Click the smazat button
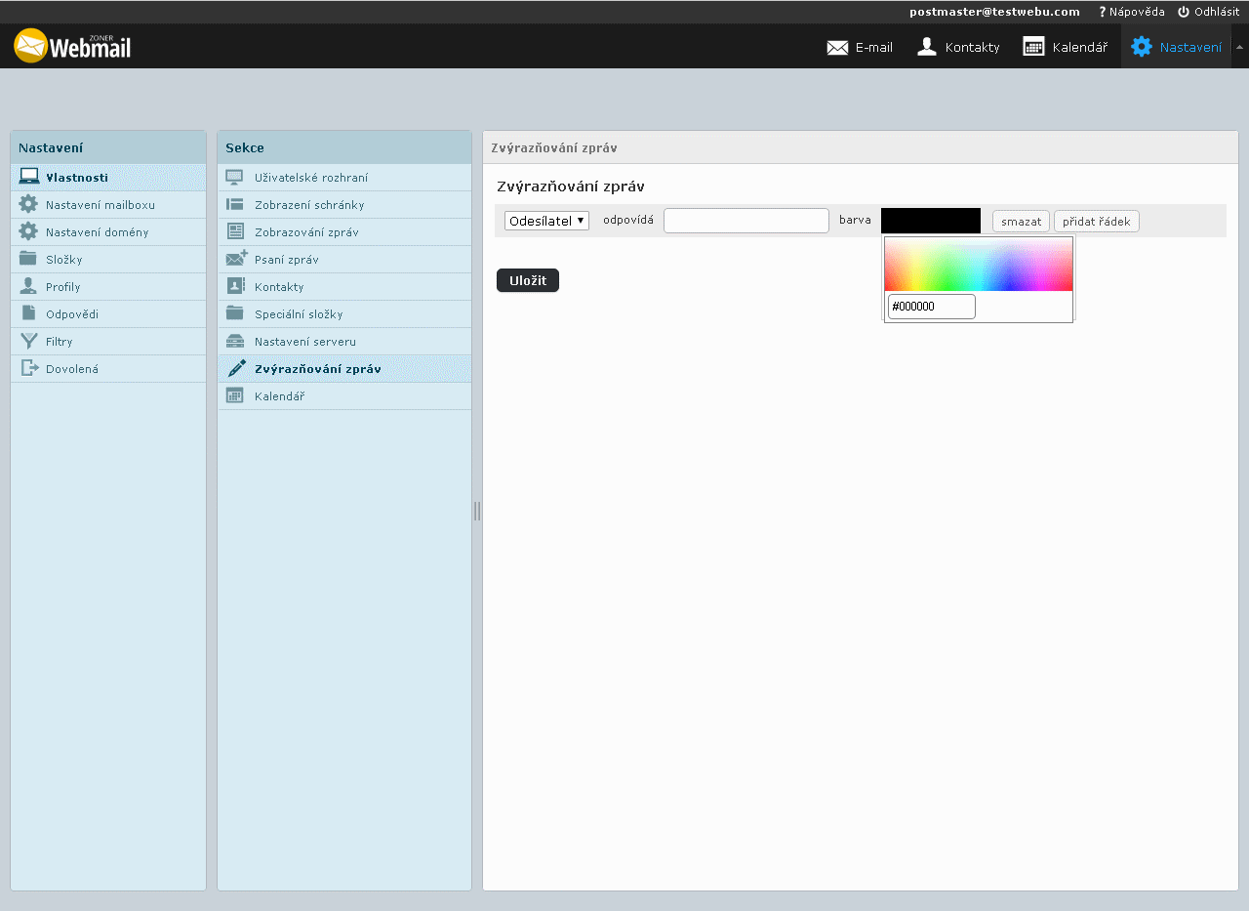 1021,222
